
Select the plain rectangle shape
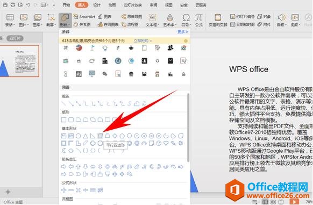point(63,119)
